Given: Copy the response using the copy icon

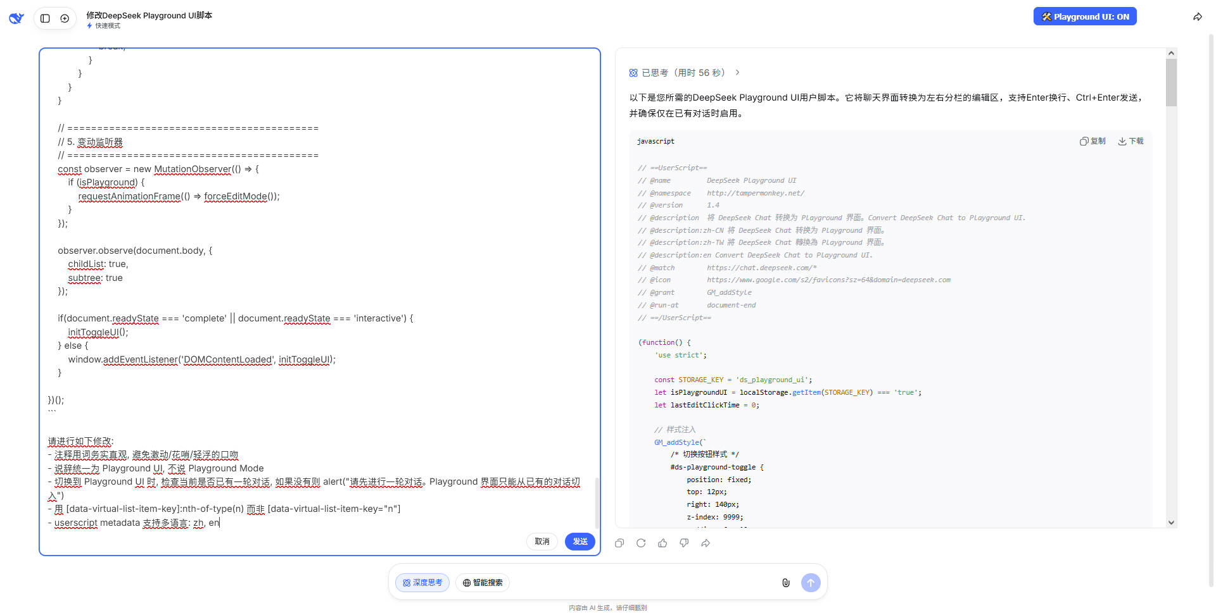Looking at the screenshot, I should [619, 543].
